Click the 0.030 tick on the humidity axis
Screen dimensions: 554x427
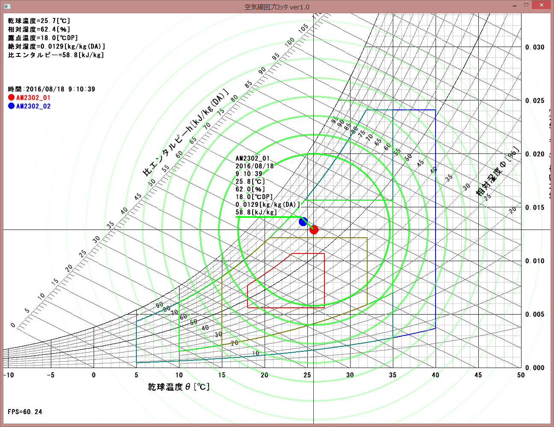point(535,47)
